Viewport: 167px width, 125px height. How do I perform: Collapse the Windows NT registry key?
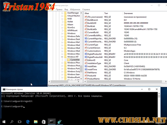(x=62, y=56)
